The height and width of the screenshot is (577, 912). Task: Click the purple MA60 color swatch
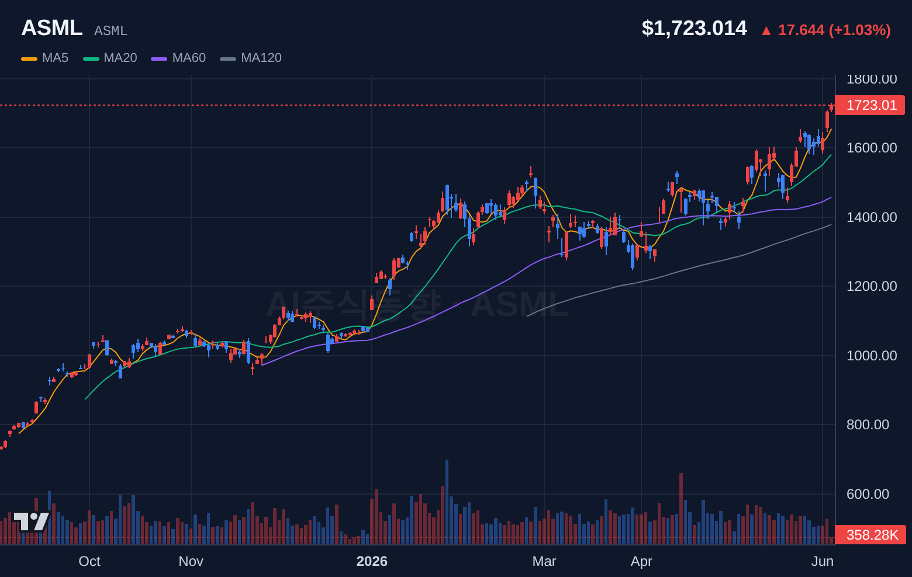click(x=159, y=58)
